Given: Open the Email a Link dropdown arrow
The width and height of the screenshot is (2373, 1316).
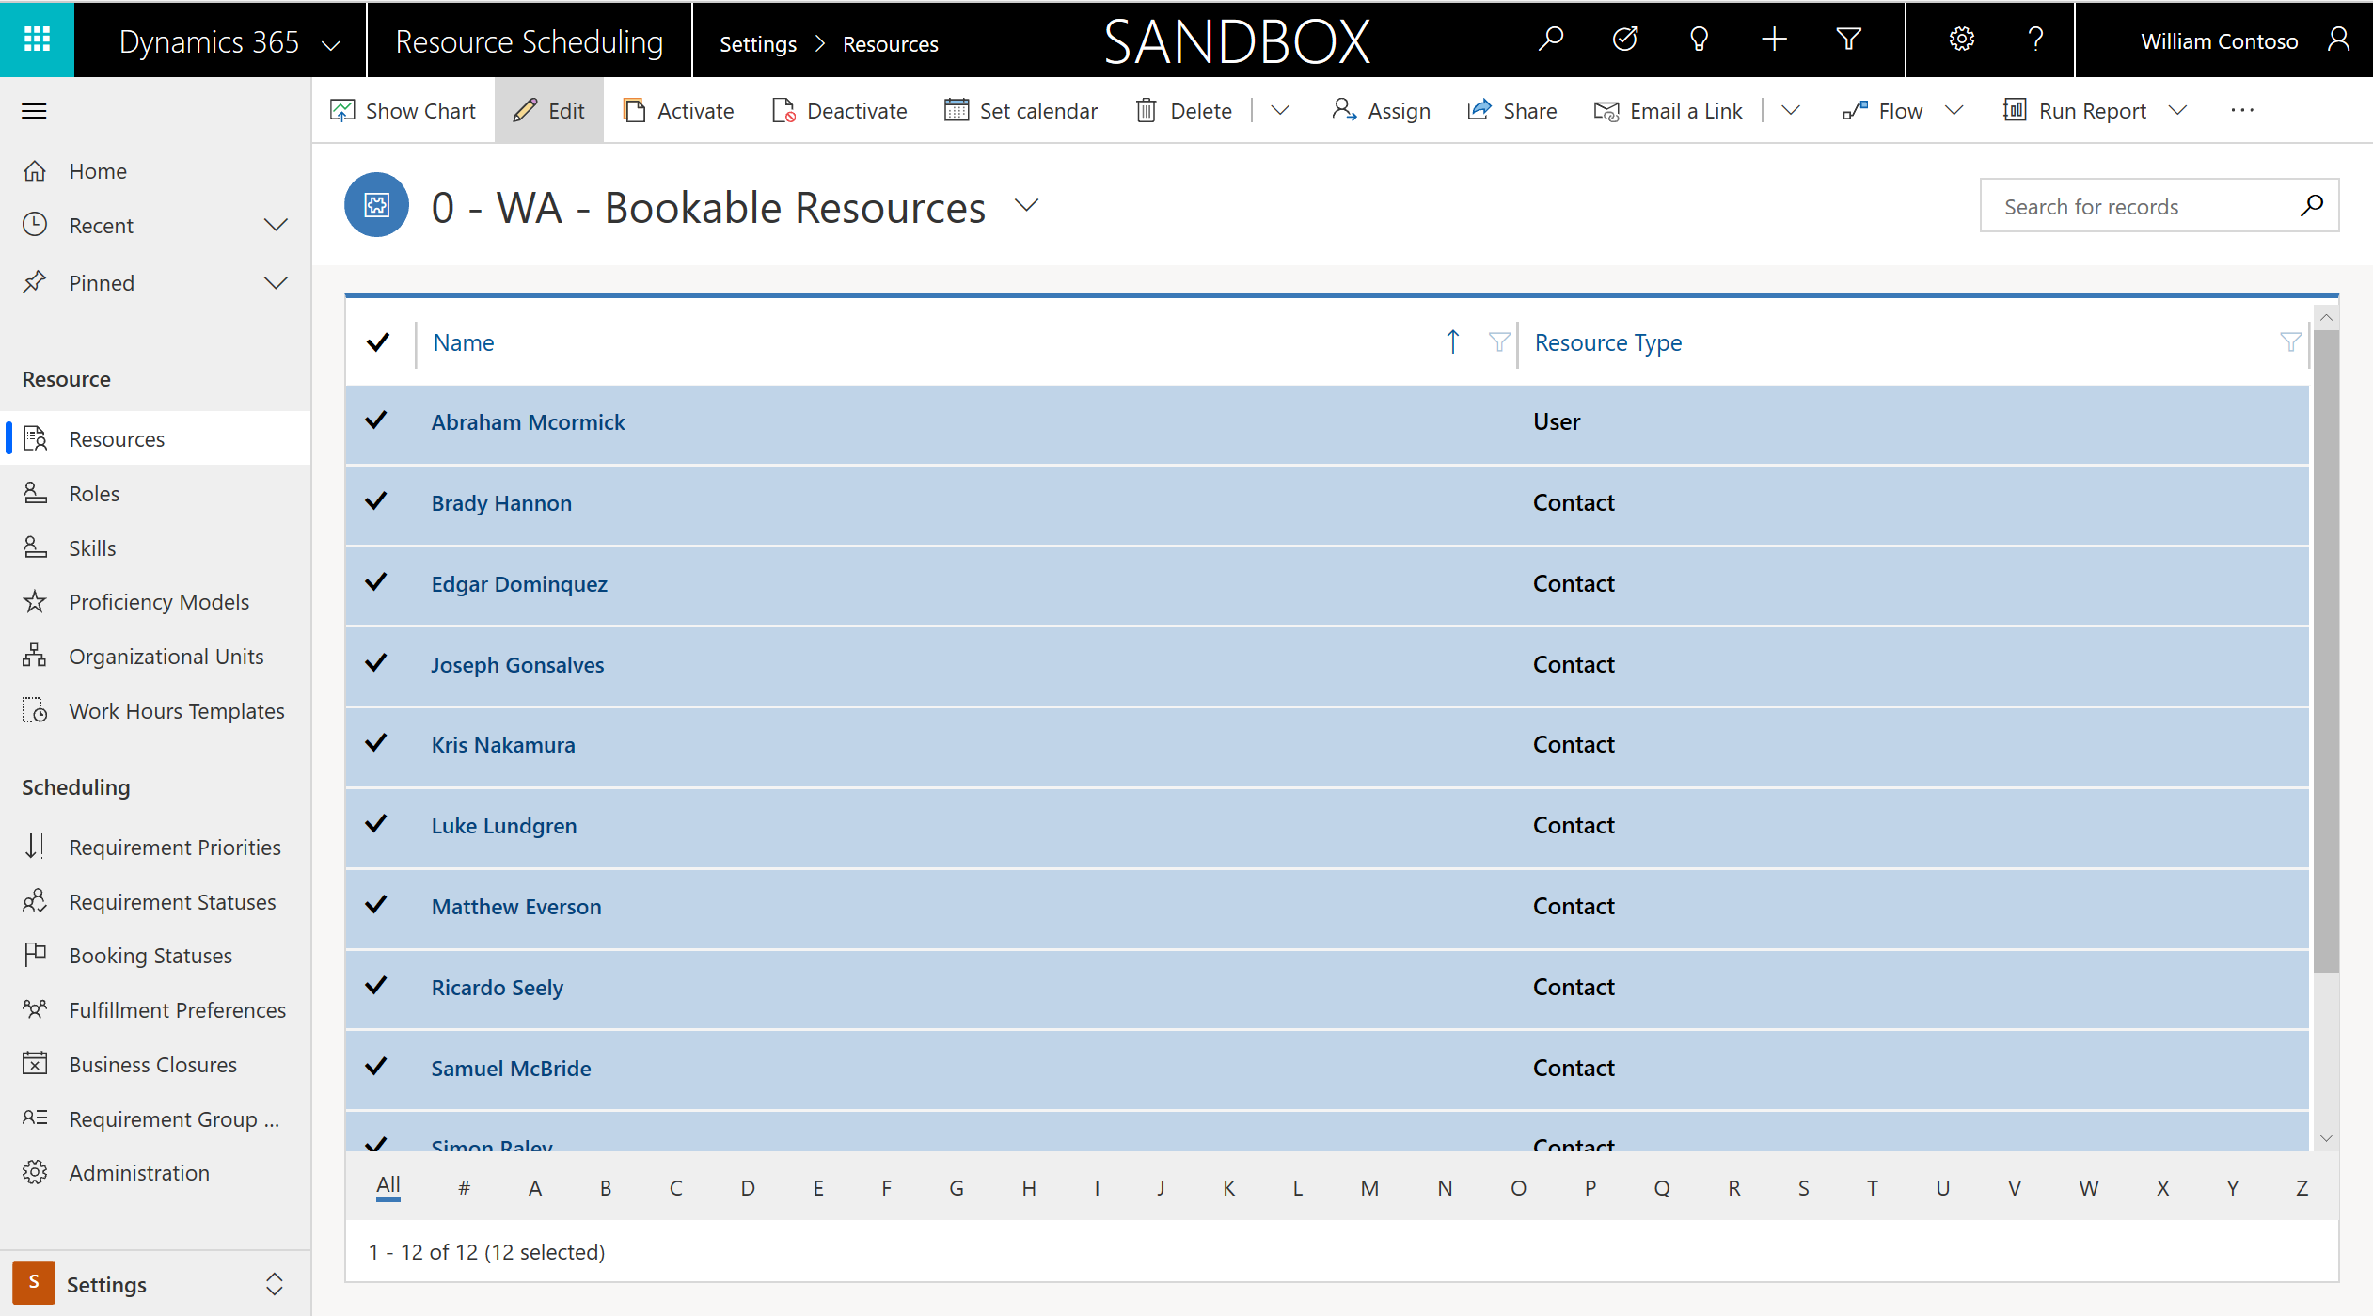Looking at the screenshot, I should [x=1791, y=111].
